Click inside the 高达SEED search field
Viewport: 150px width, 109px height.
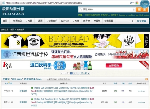pos(107,10)
